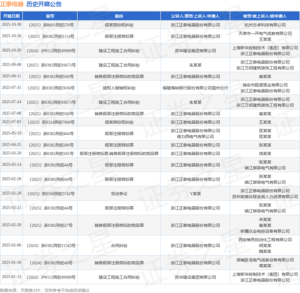Click defendant 新疆众业电控设备有限公司
The image size is (300, 293).
[x=265, y=231]
